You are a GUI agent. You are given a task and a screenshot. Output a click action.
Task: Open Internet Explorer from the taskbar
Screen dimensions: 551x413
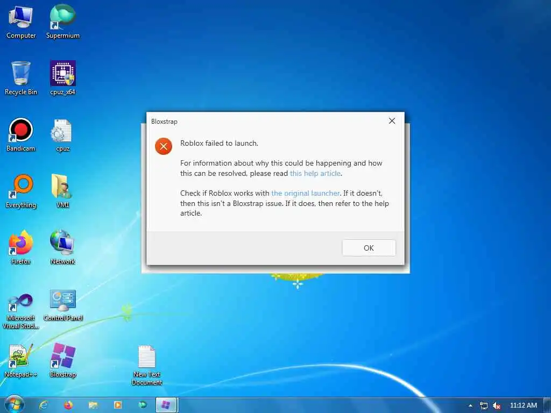coord(44,405)
